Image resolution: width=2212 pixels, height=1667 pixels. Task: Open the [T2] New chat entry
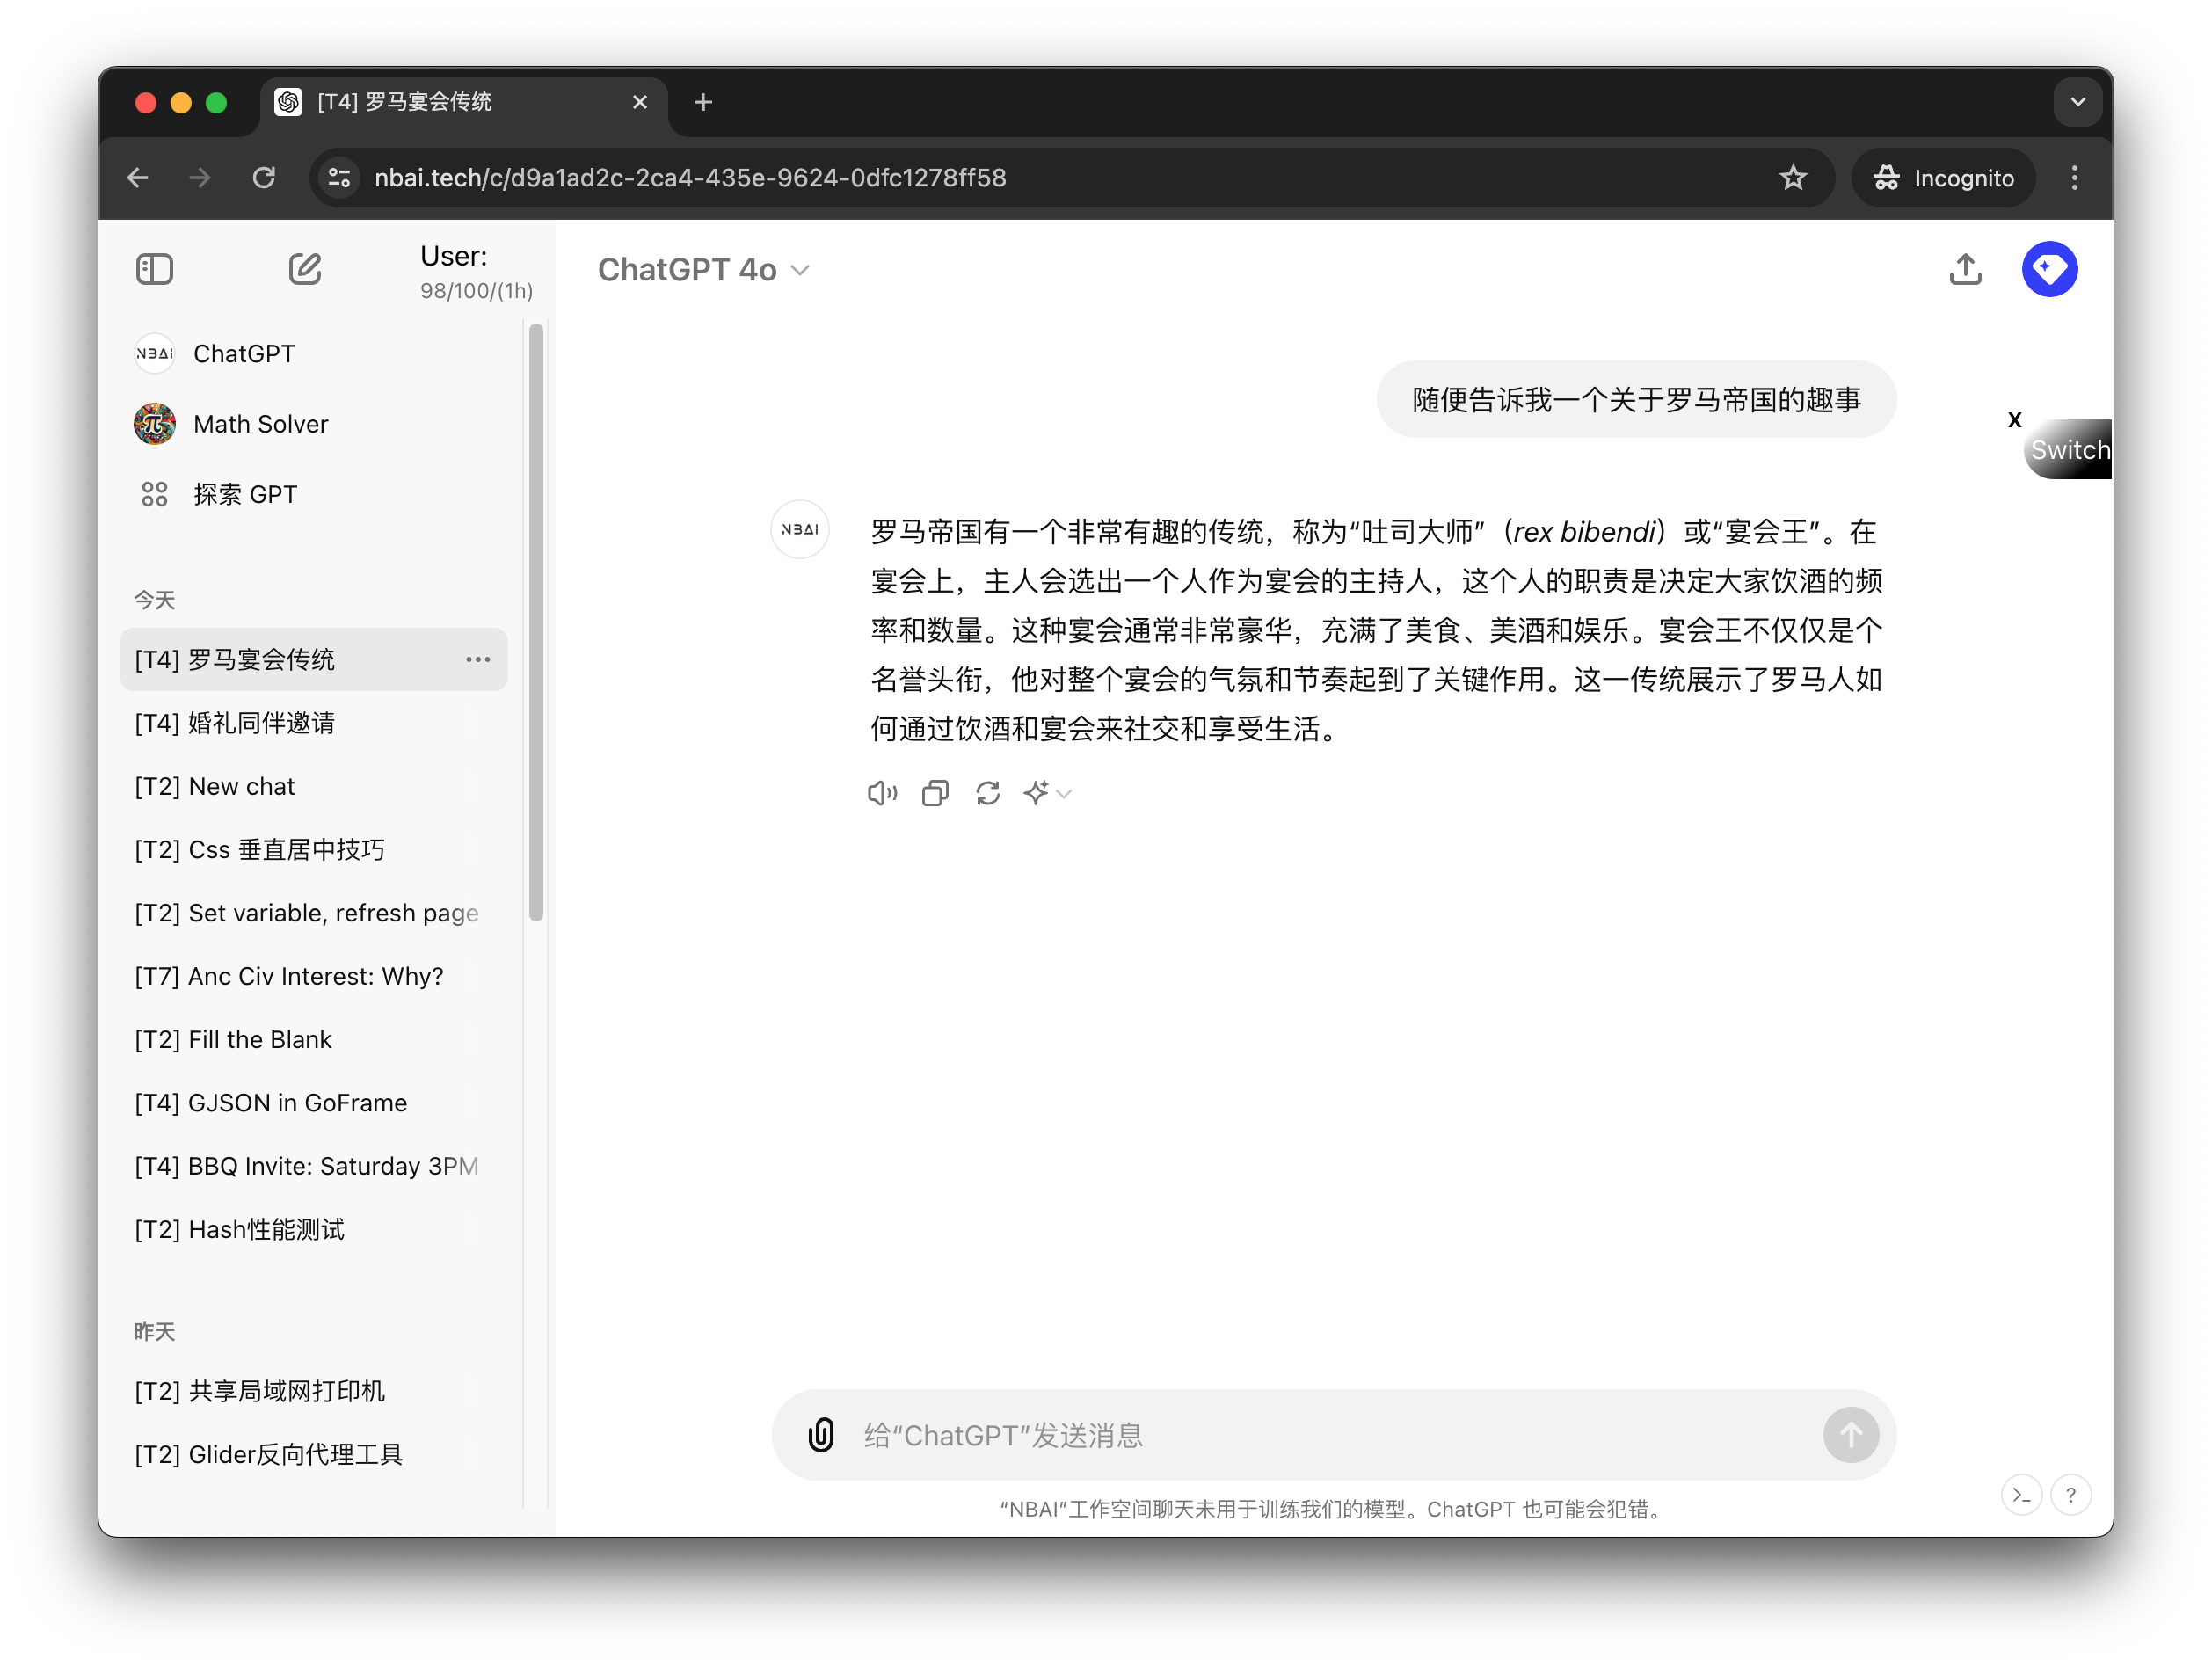314,786
